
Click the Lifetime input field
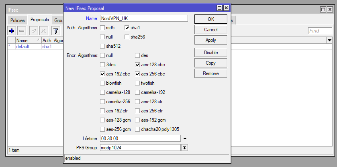coord(140,138)
